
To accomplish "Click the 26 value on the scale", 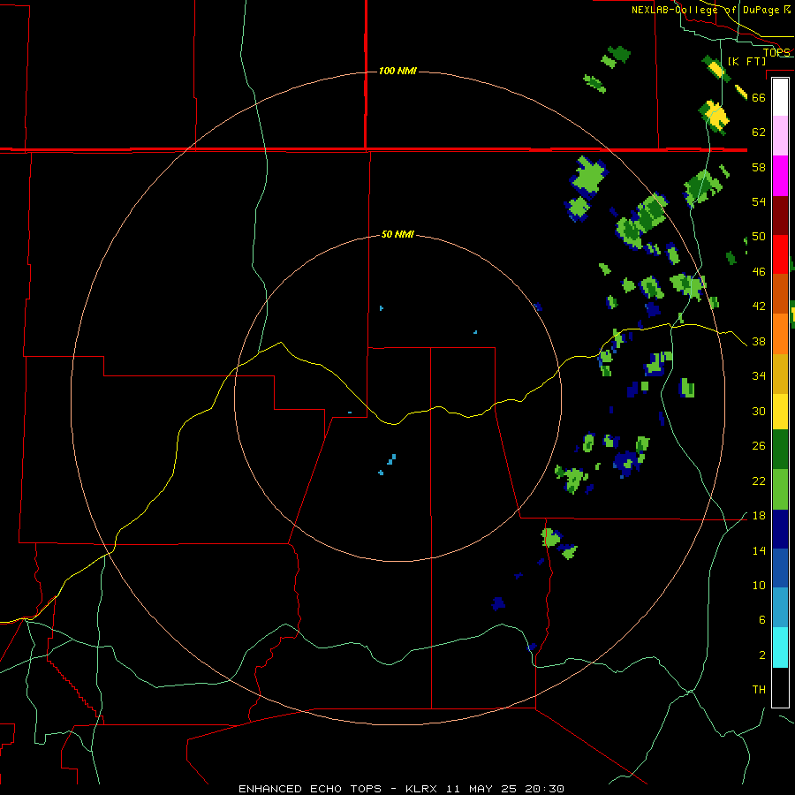I will coord(759,446).
